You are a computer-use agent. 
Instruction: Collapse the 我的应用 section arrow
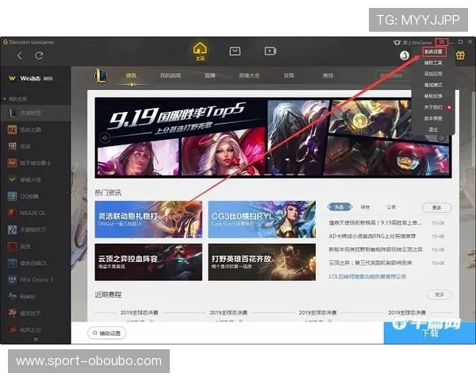pyautogui.click(x=5, y=99)
